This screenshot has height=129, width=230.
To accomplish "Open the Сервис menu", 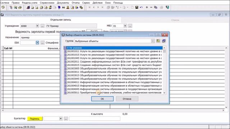I will pos(86,3).
